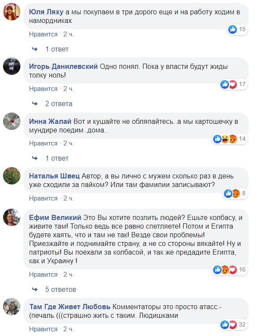The width and height of the screenshot is (265, 336).
Task: Expand '5 ответов' under Ефим Великий's comment
Action: (x=60, y=289)
